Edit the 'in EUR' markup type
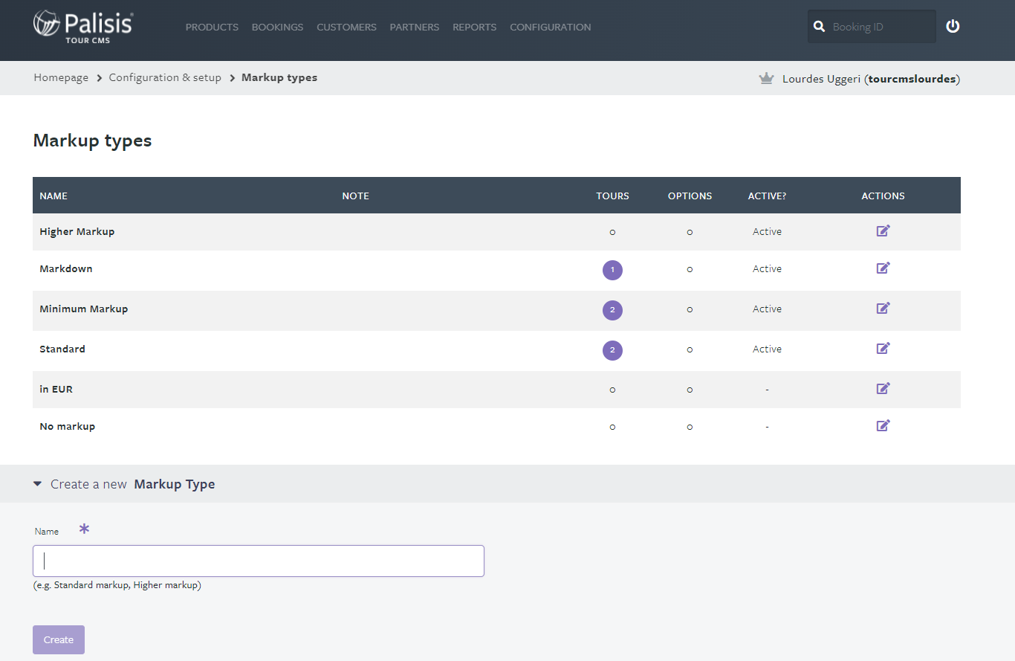Screen dimensions: 1015x661 (883, 388)
